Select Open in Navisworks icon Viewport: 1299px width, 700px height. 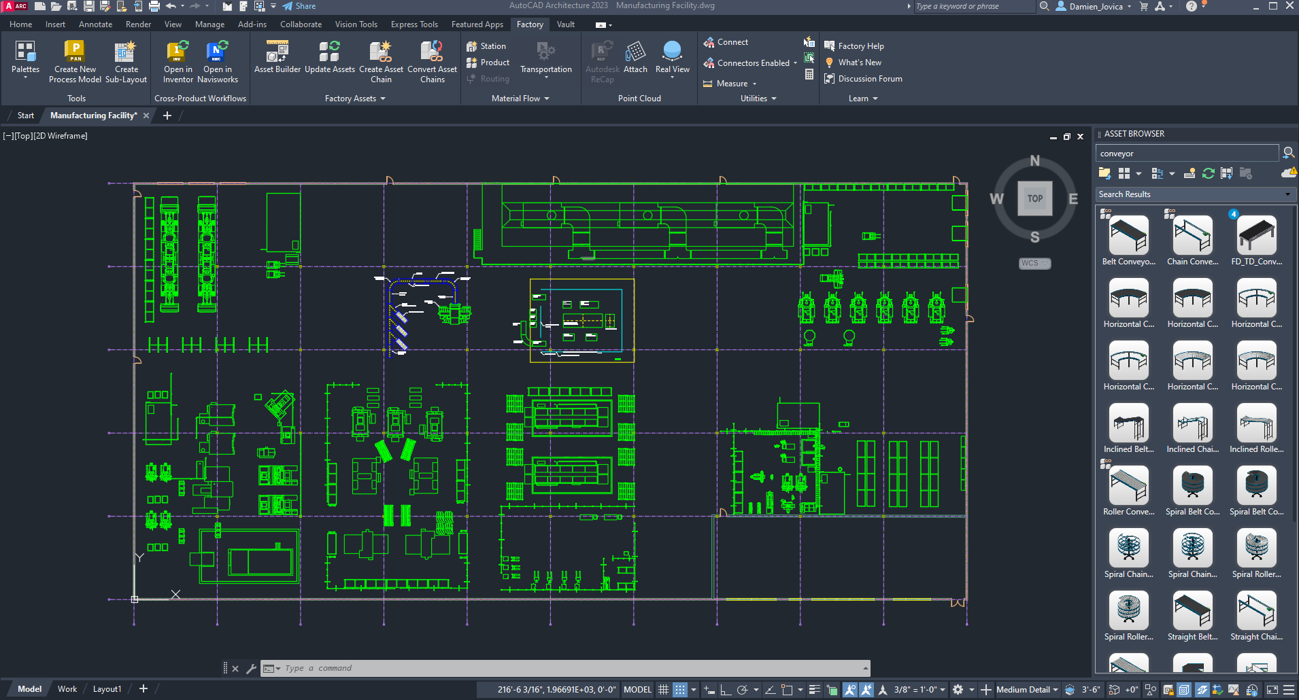coord(218,62)
